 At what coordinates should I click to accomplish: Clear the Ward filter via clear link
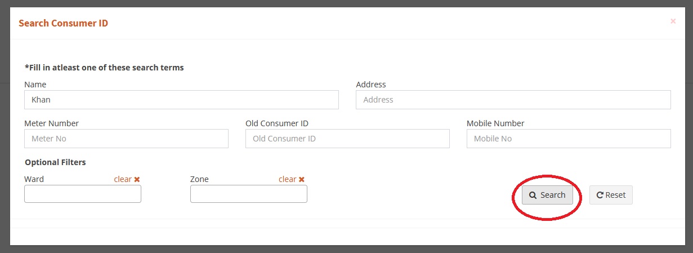coord(123,179)
